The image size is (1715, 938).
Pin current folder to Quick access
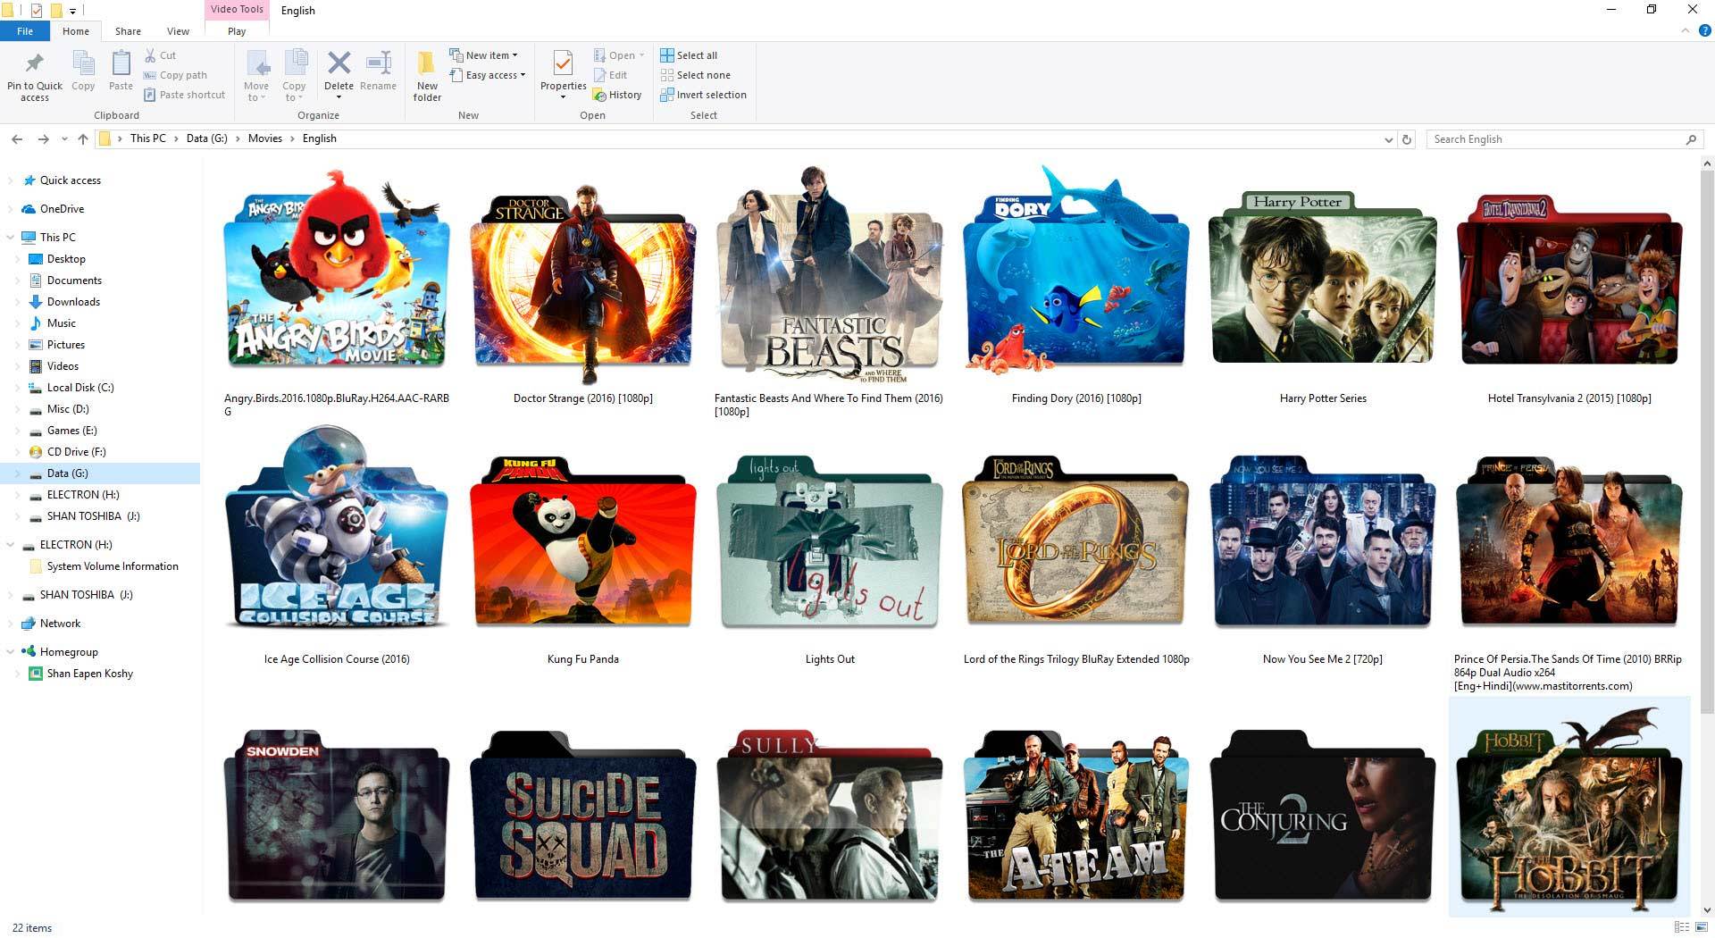point(34,75)
